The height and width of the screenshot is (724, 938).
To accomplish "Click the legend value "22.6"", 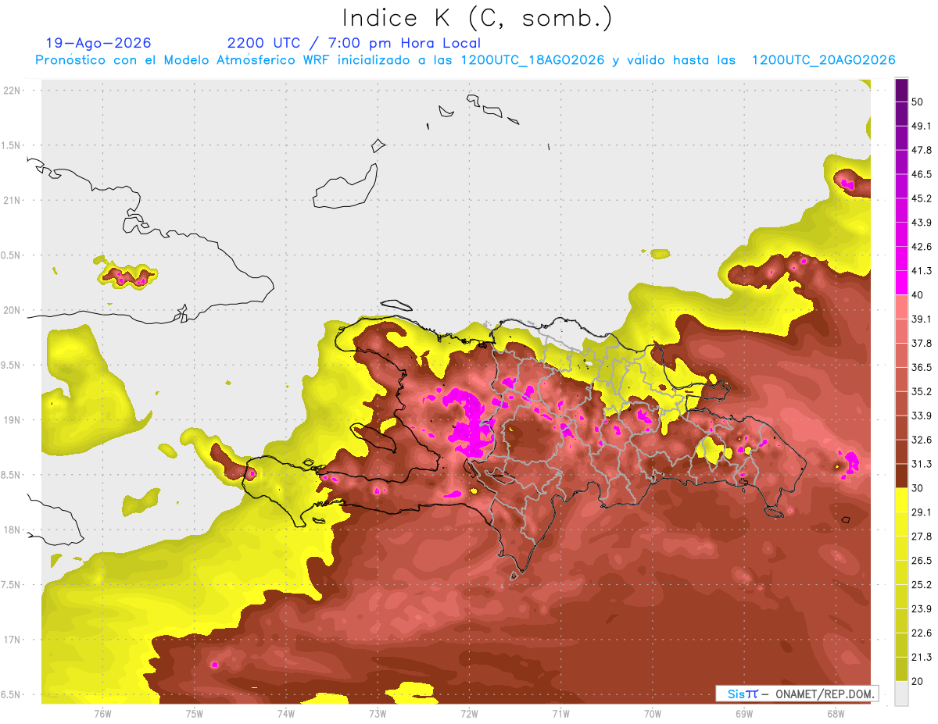I will (921, 633).
